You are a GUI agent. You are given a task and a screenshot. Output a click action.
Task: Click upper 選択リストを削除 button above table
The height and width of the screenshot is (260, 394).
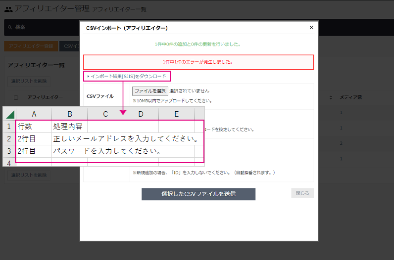(x=29, y=81)
